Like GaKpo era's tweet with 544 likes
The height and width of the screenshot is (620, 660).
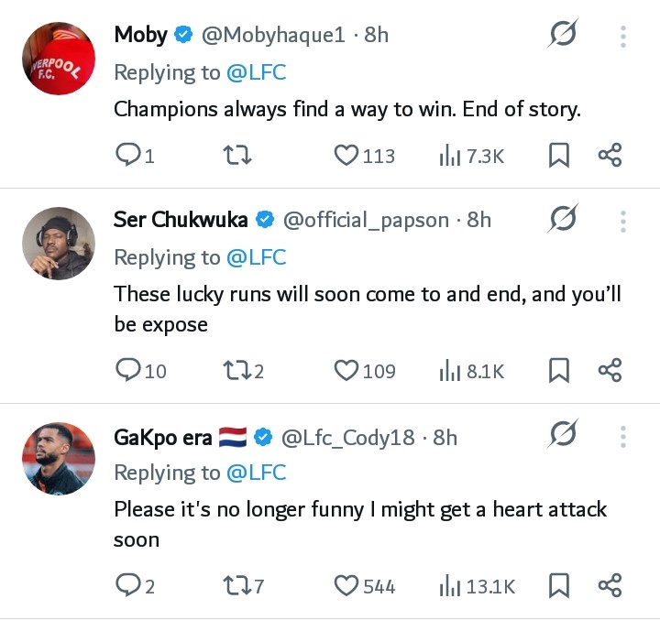click(x=346, y=586)
